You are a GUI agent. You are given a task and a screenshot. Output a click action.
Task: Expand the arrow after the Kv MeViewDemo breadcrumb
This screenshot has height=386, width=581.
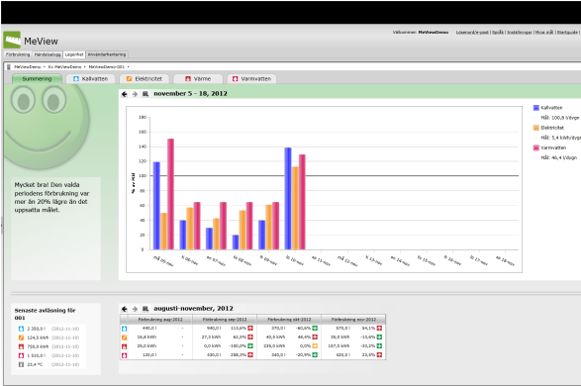click(x=84, y=67)
